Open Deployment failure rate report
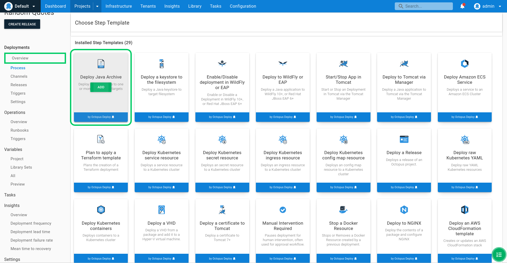 coord(32,240)
